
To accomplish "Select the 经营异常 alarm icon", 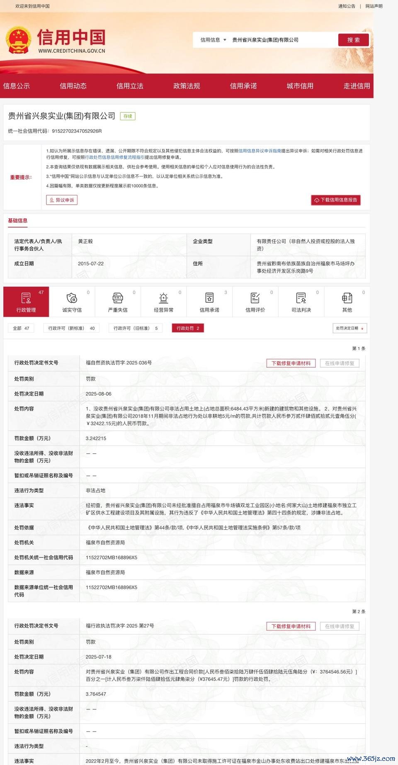I will coord(163,298).
